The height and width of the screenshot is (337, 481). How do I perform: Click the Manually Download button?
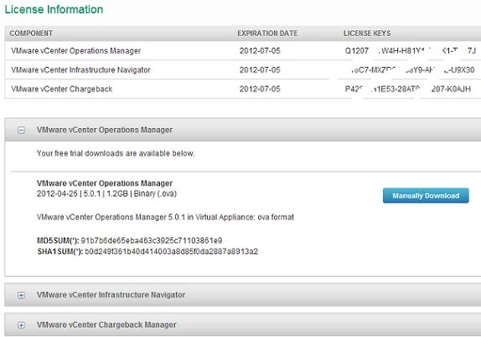coord(426,196)
